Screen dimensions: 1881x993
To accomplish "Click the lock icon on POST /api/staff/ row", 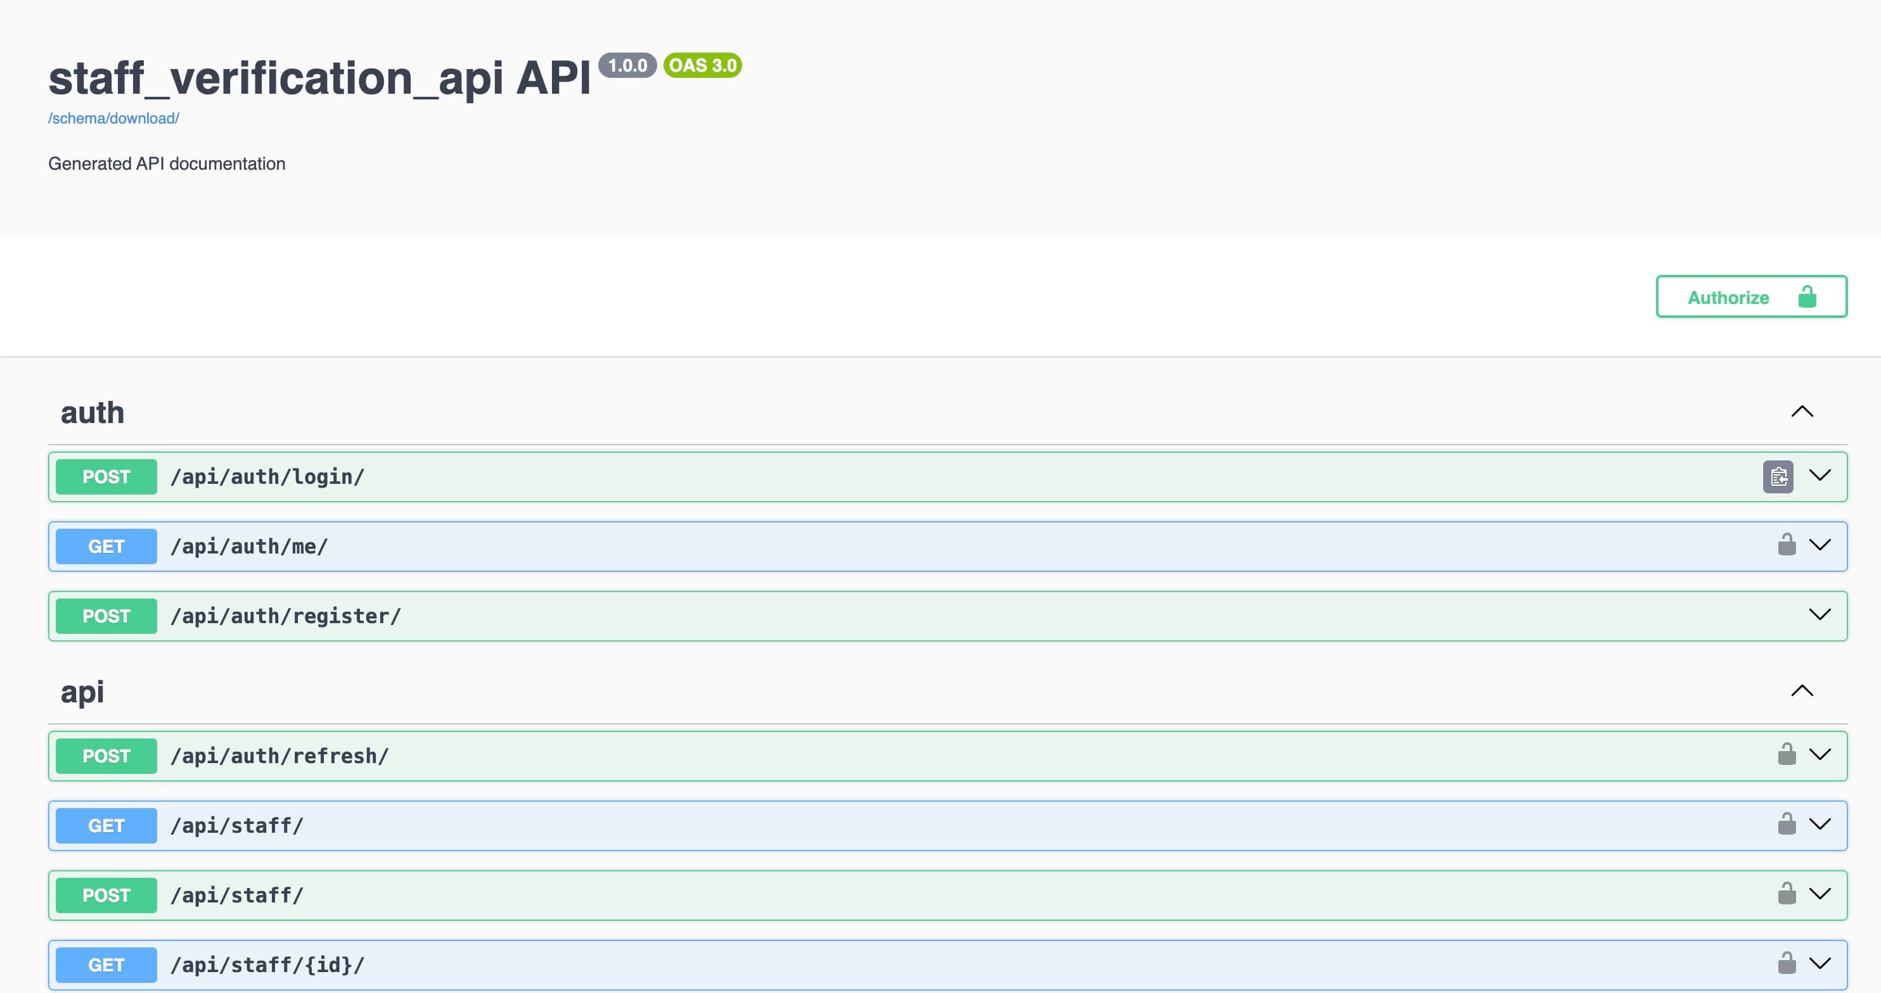I will (x=1786, y=894).
